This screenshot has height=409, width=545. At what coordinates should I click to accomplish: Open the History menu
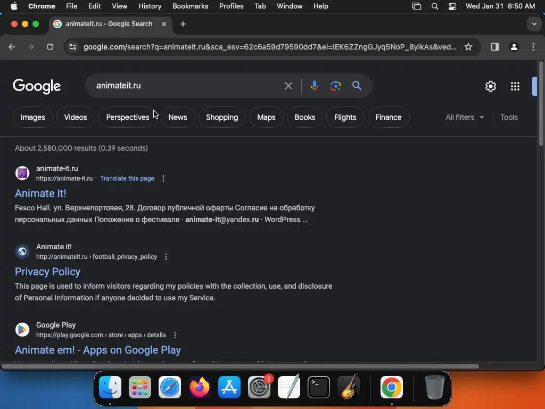pyautogui.click(x=150, y=6)
